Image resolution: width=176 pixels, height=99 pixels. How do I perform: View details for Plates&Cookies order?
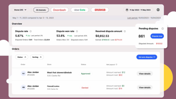click(145, 88)
